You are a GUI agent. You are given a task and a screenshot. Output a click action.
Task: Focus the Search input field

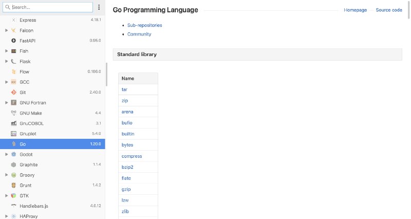[x=48, y=7]
